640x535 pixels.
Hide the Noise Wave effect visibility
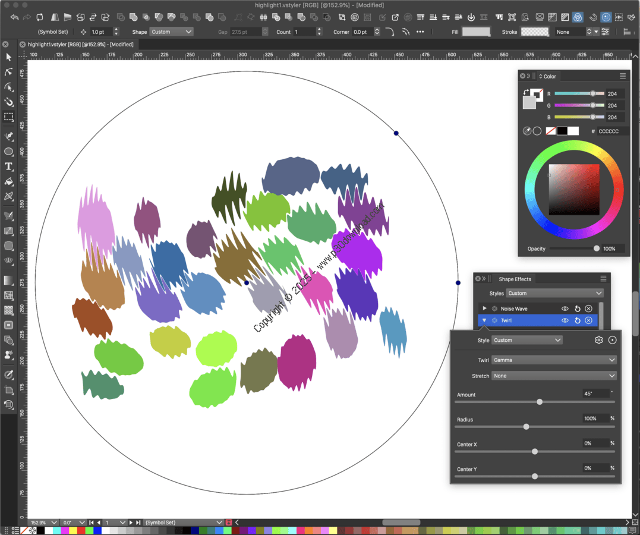[565, 309]
